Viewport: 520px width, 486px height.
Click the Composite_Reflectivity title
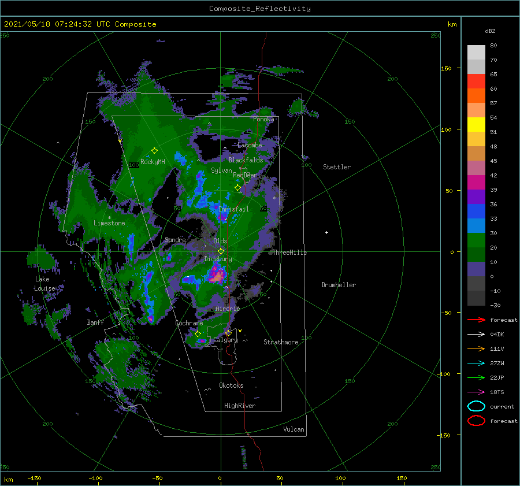pyautogui.click(x=260, y=9)
